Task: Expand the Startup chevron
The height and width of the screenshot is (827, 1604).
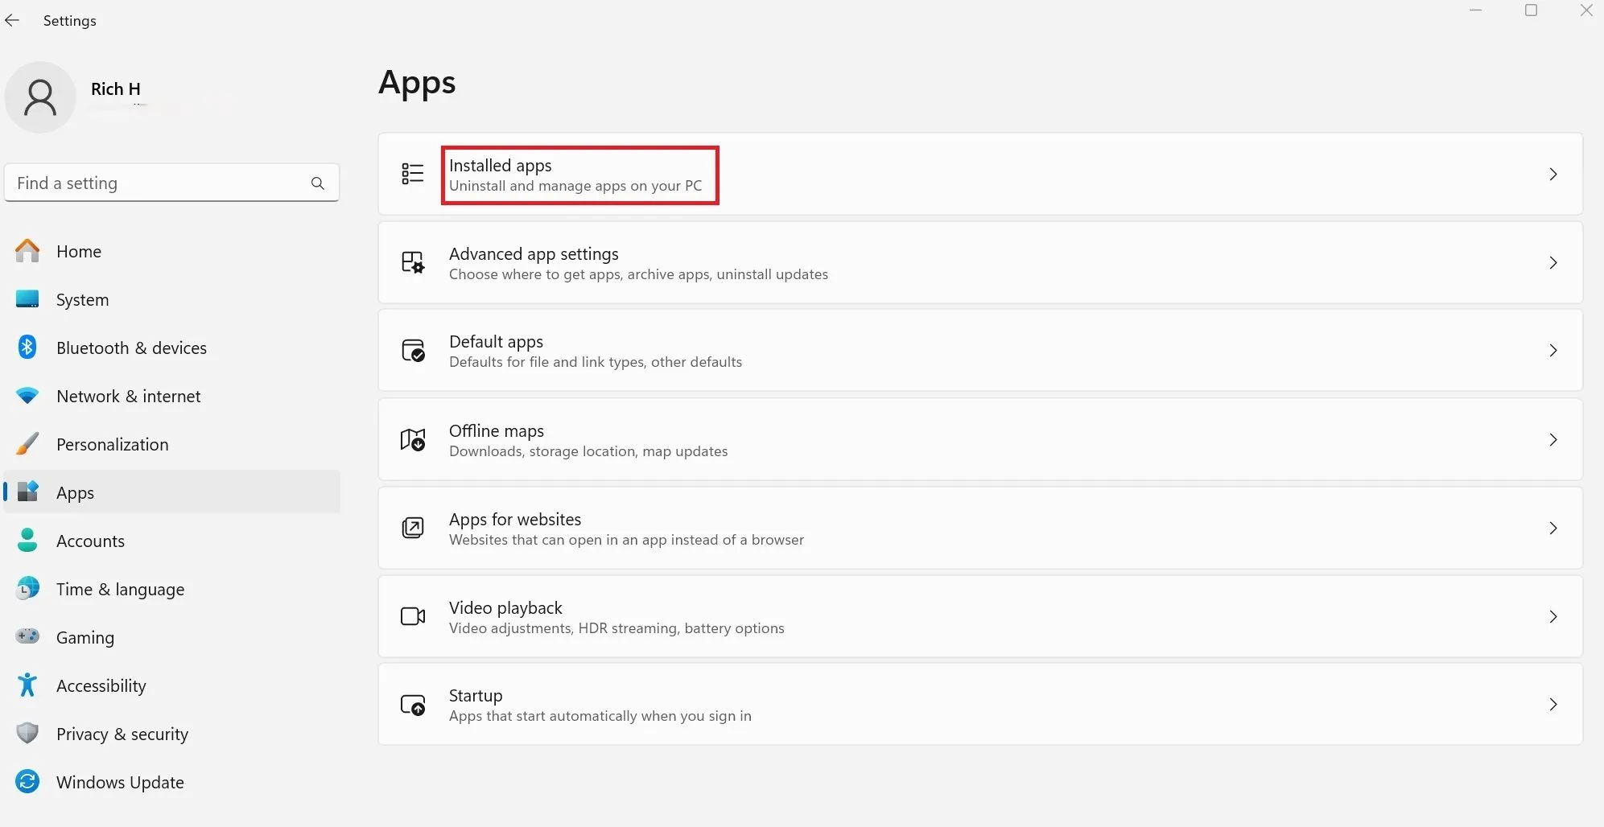Action: tap(1552, 705)
